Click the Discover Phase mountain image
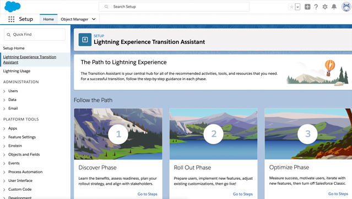The height and width of the screenshot is (199, 352). point(118,134)
